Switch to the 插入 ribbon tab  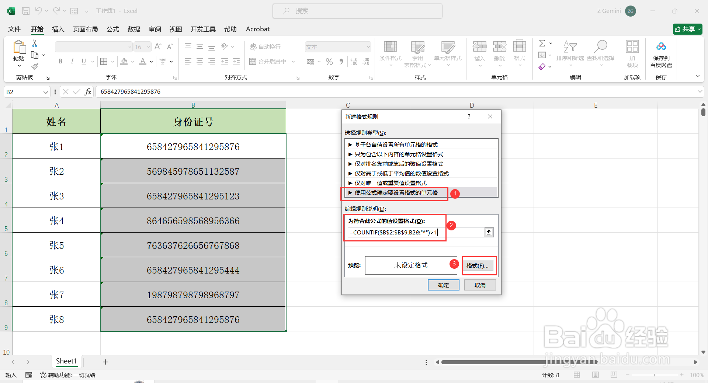pyautogui.click(x=58, y=29)
